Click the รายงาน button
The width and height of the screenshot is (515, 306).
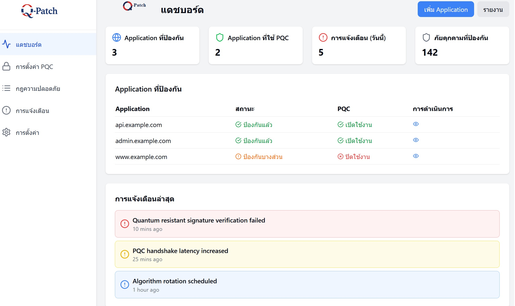493,10
